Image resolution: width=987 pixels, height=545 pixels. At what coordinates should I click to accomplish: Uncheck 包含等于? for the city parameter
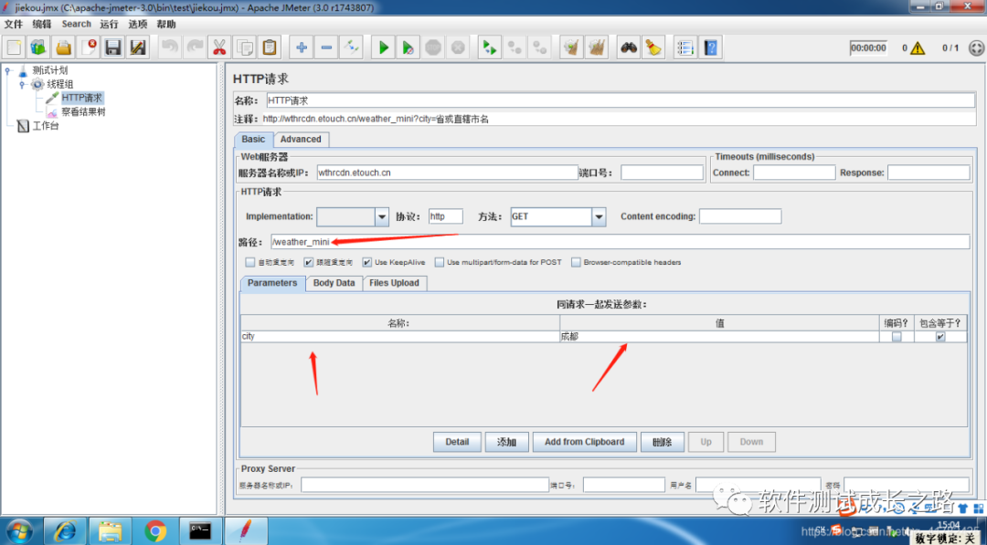point(940,337)
